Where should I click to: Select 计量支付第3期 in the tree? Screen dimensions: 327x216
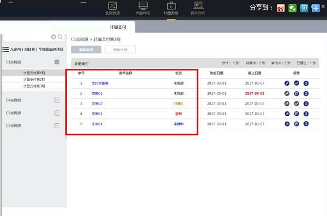pyautogui.click(x=34, y=86)
